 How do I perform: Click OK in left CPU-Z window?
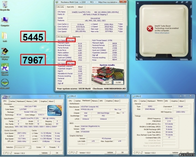[57, 153]
